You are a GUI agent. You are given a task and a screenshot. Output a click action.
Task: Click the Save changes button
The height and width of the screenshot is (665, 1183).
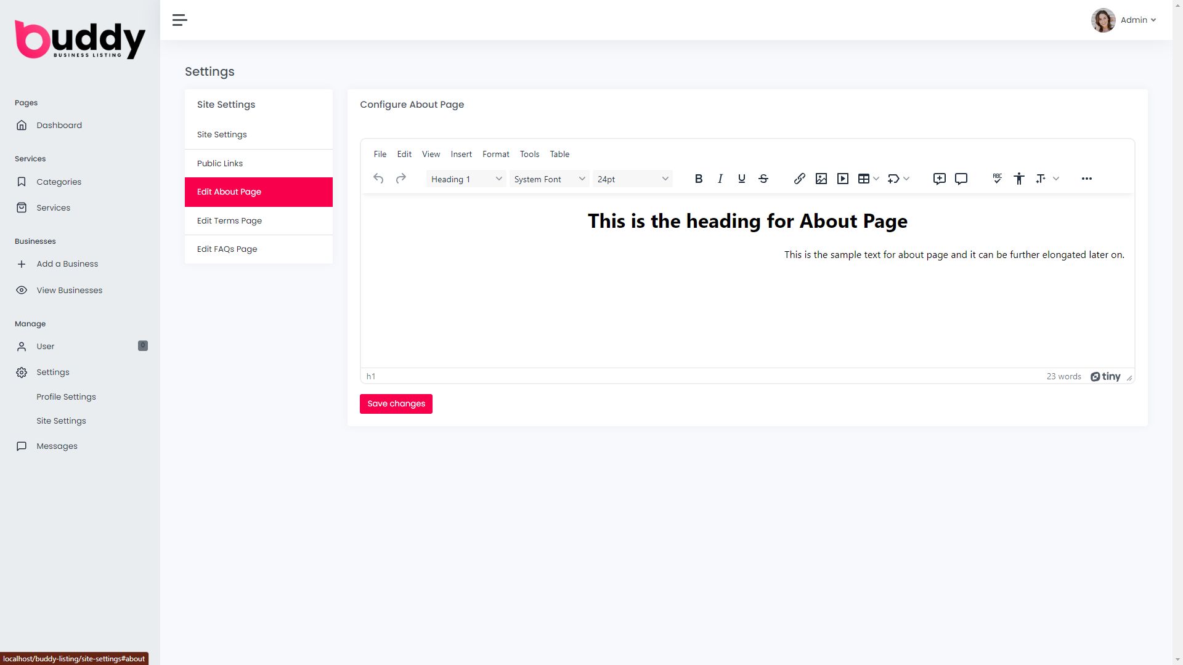(x=396, y=404)
